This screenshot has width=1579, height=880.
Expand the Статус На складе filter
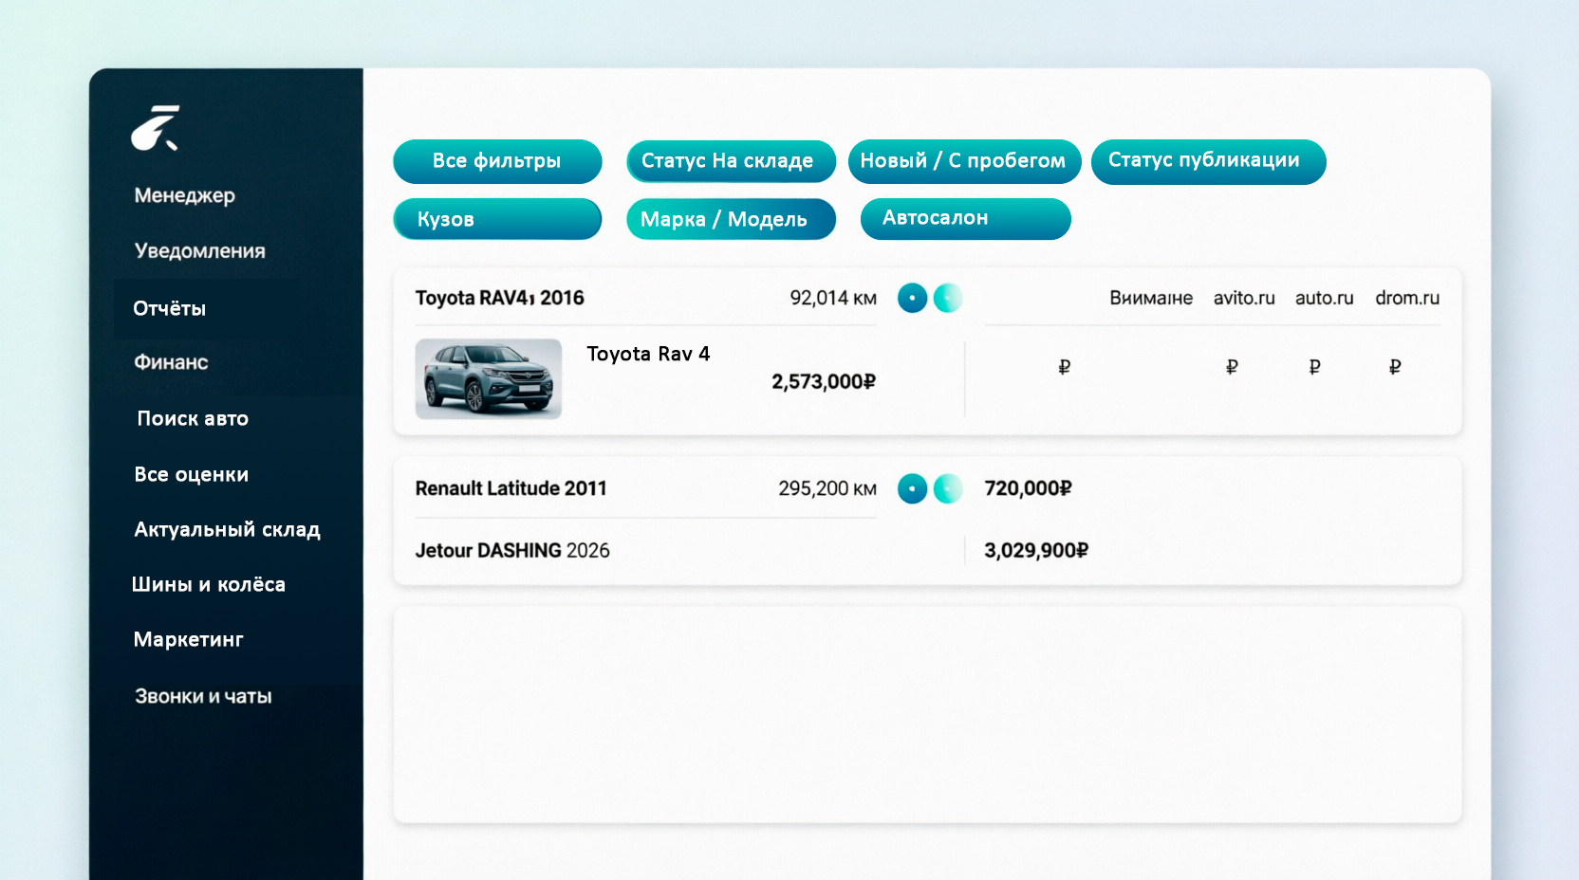[731, 161]
